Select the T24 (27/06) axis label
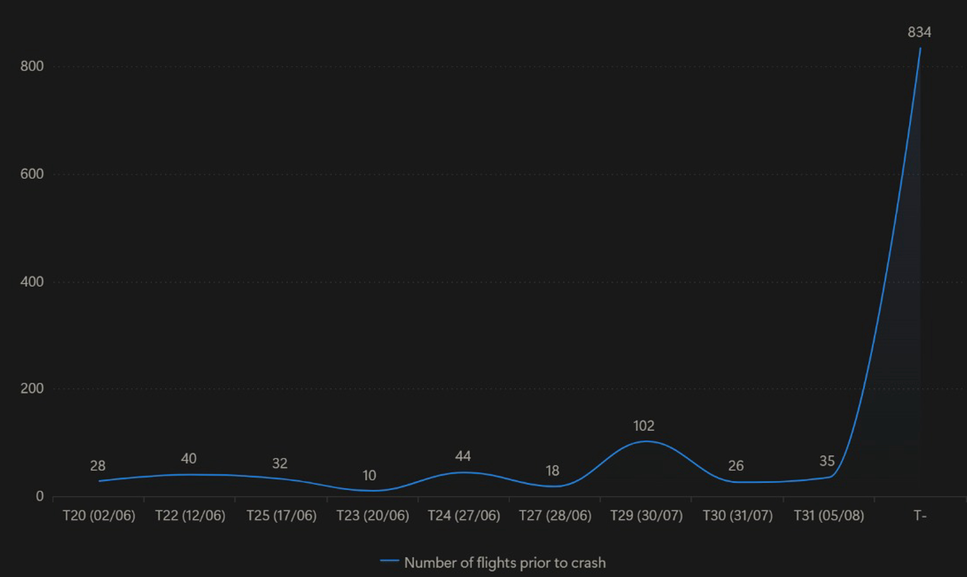The height and width of the screenshot is (577, 967). pos(463,516)
